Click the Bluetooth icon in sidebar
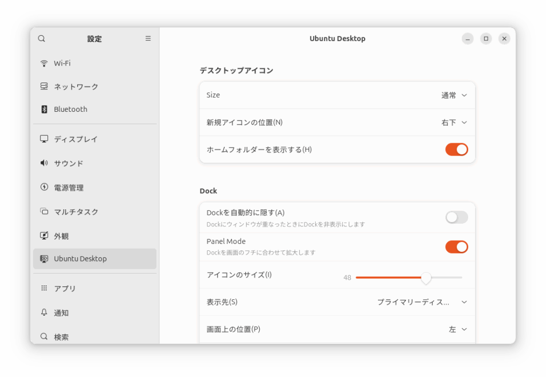The image size is (546, 377). [x=44, y=109]
